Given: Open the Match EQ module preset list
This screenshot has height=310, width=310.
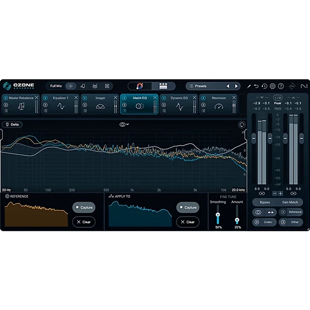Looking at the screenshot, I should coord(124,111).
